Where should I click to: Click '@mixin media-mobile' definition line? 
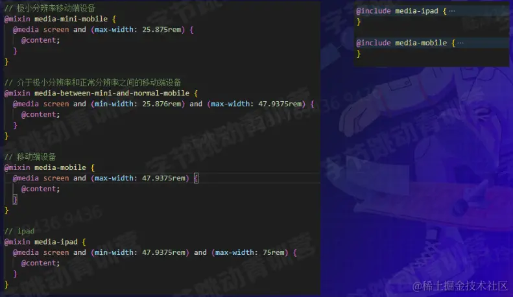point(49,167)
